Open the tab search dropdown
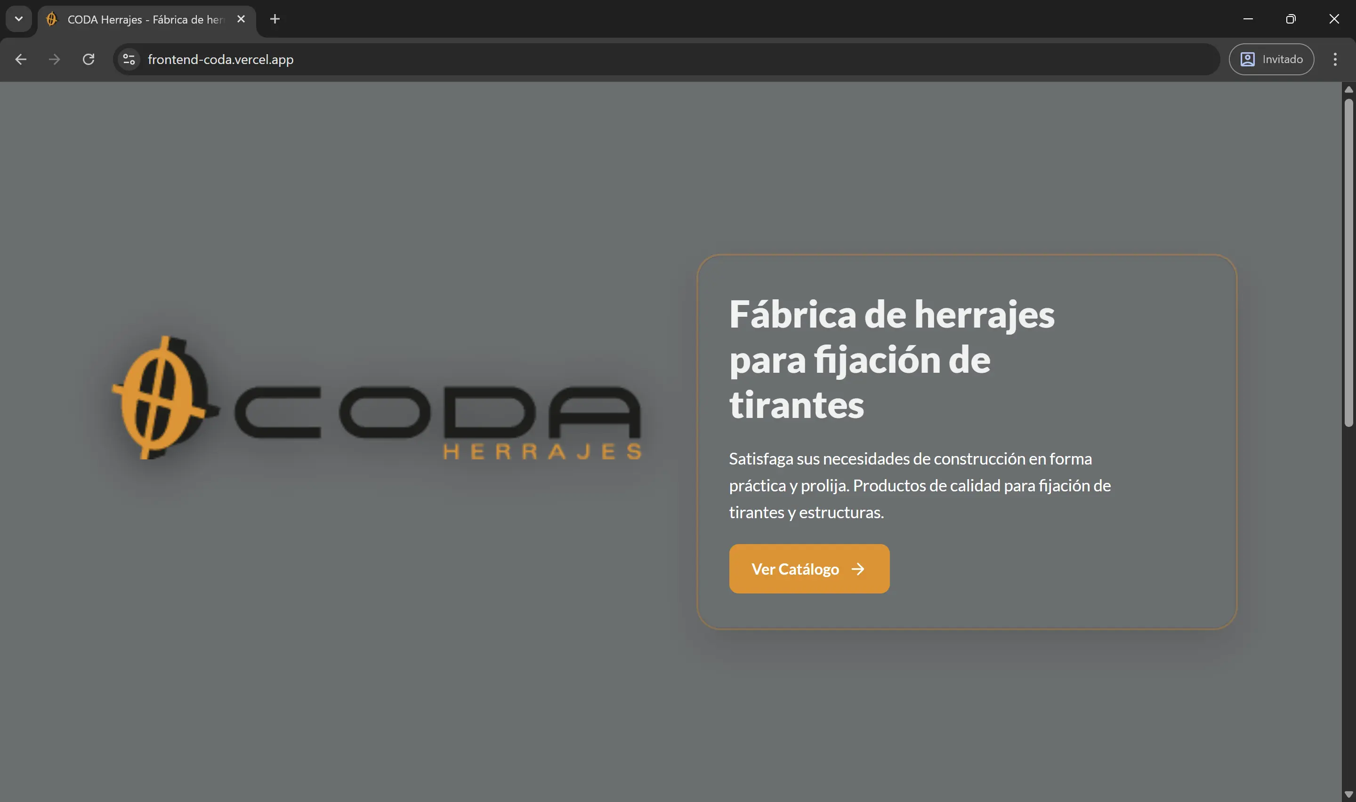Image resolution: width=1356 pixels, height=802 pixels. (18, 19)
